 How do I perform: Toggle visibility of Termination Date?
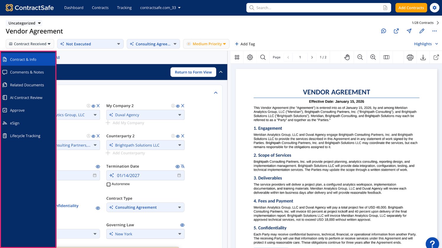tap(177, 167)
